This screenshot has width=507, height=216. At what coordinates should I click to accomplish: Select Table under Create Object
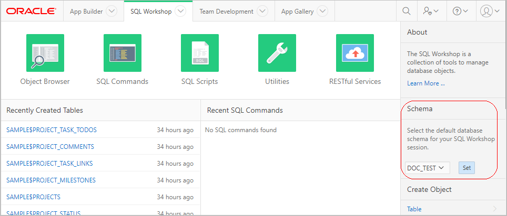tap(414, 209)
